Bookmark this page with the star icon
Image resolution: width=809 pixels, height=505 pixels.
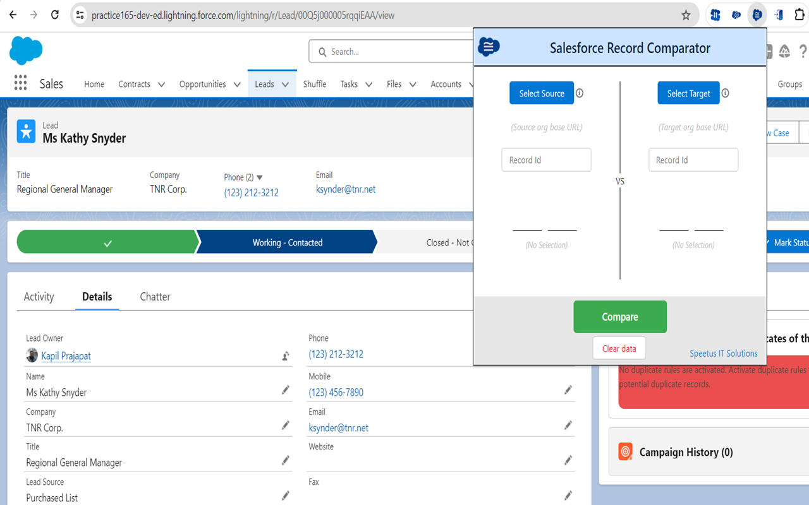point(686,15)
